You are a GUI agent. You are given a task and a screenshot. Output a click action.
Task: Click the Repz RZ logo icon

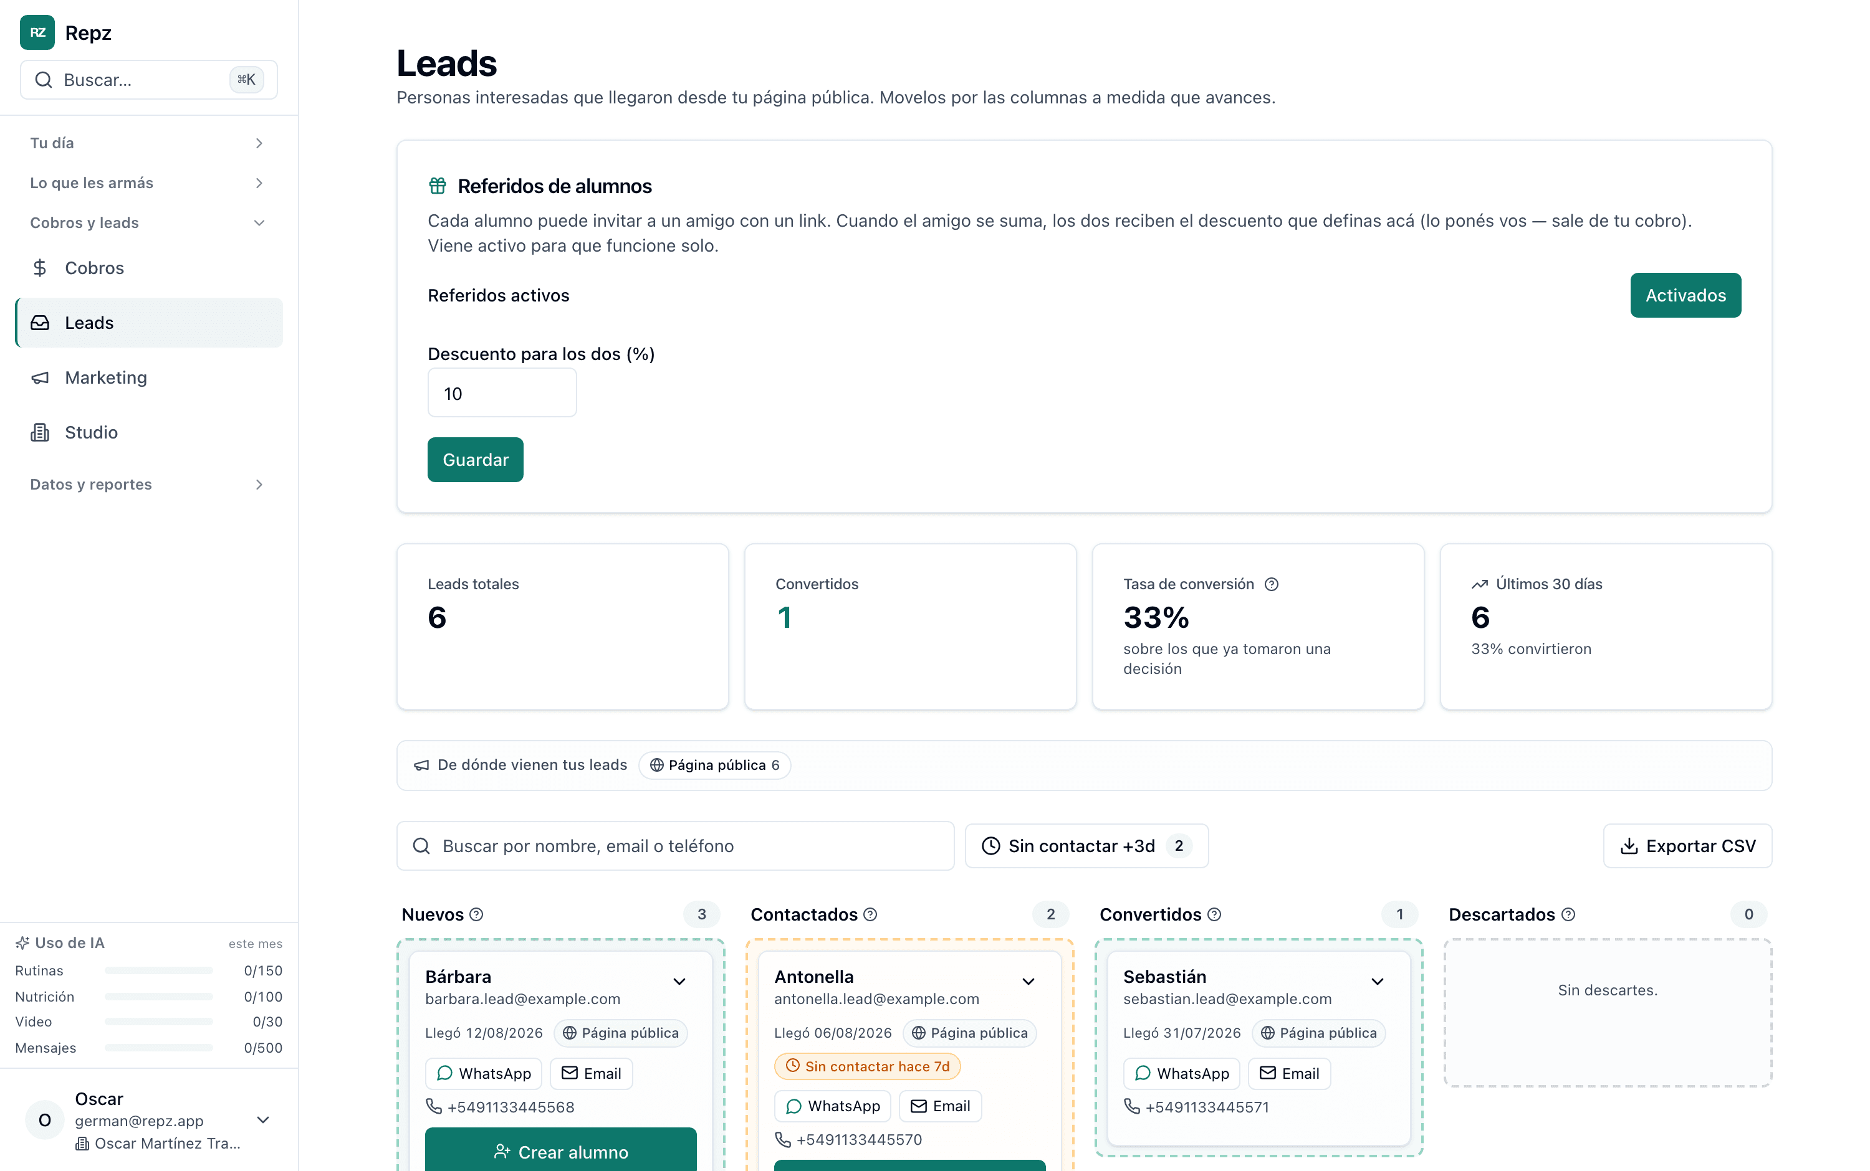pyautogui.click(x=37, y=32)
